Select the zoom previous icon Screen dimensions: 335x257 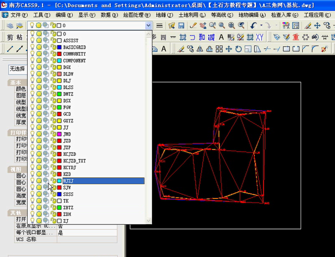(241, 26)
